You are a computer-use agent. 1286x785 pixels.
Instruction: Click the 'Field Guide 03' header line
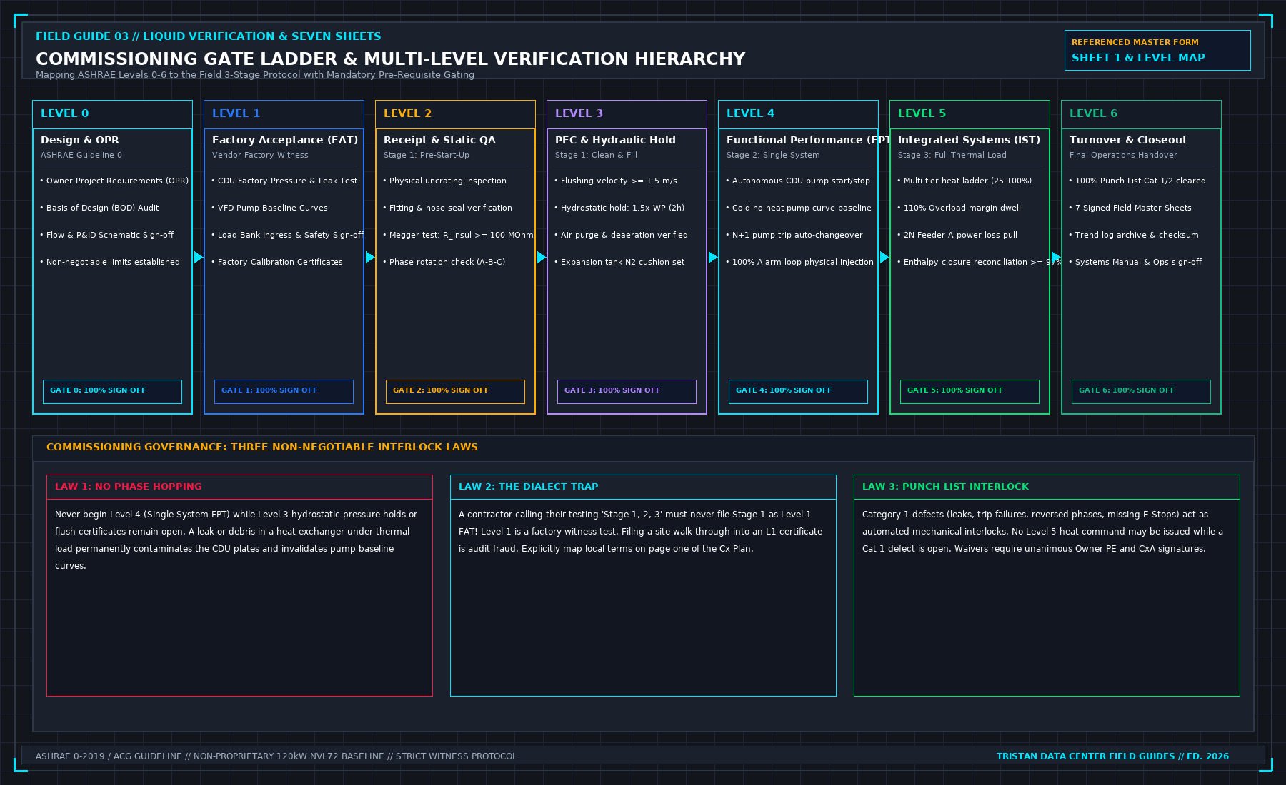point(208,36)
